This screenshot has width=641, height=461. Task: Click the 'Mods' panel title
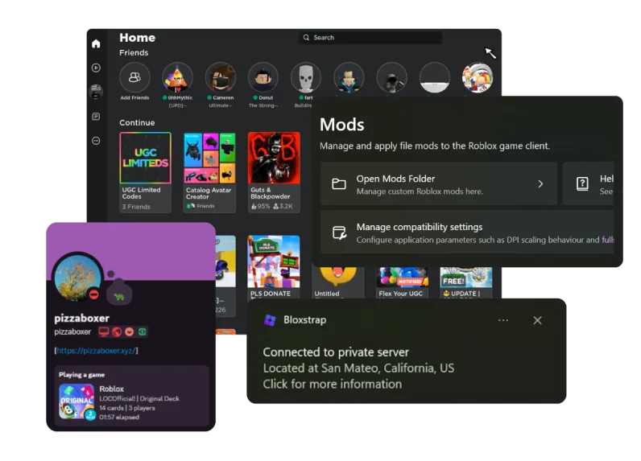click(341, 125)
